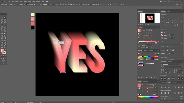Activate the Hand tool

(x=2, y=47)
